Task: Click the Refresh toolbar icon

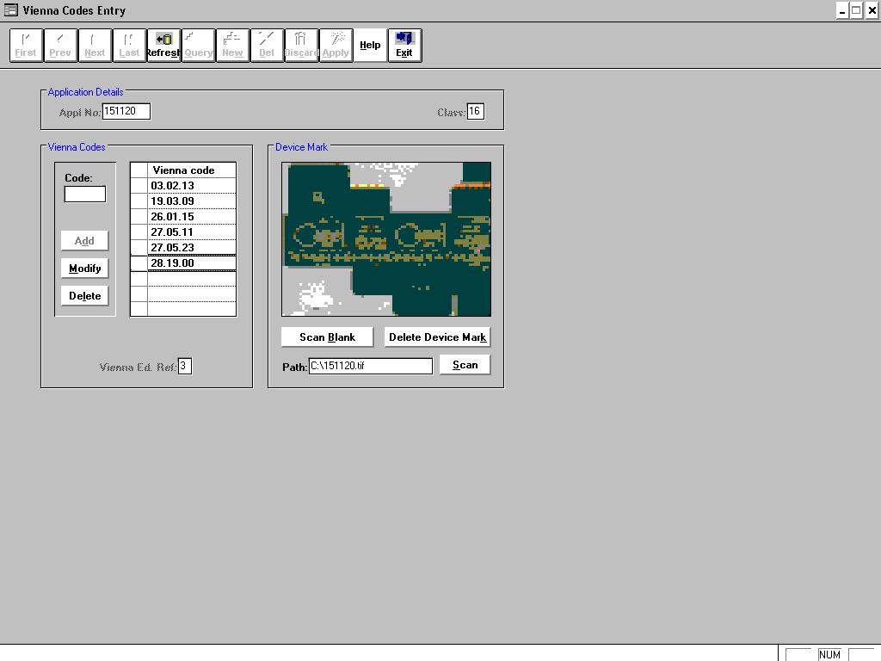Action: [x=163, y=45]
